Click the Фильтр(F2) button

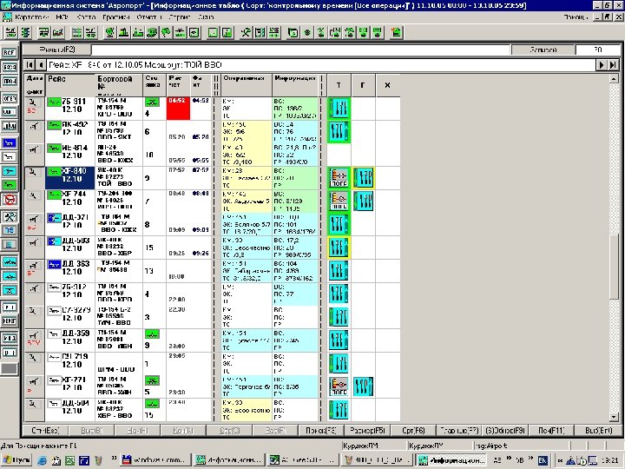point(57,50)
